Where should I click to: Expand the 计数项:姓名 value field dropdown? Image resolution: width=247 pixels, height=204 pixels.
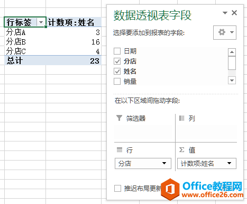pyautogui.click(x=229, y=163)
